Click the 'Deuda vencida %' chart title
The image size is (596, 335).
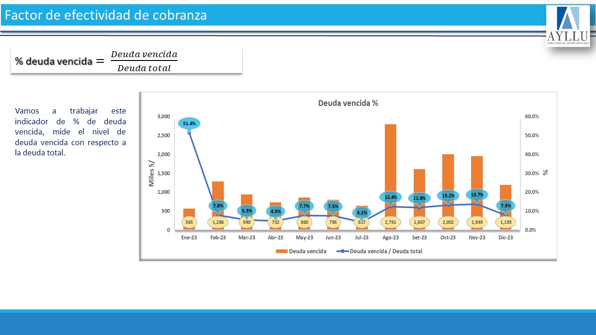348,103
